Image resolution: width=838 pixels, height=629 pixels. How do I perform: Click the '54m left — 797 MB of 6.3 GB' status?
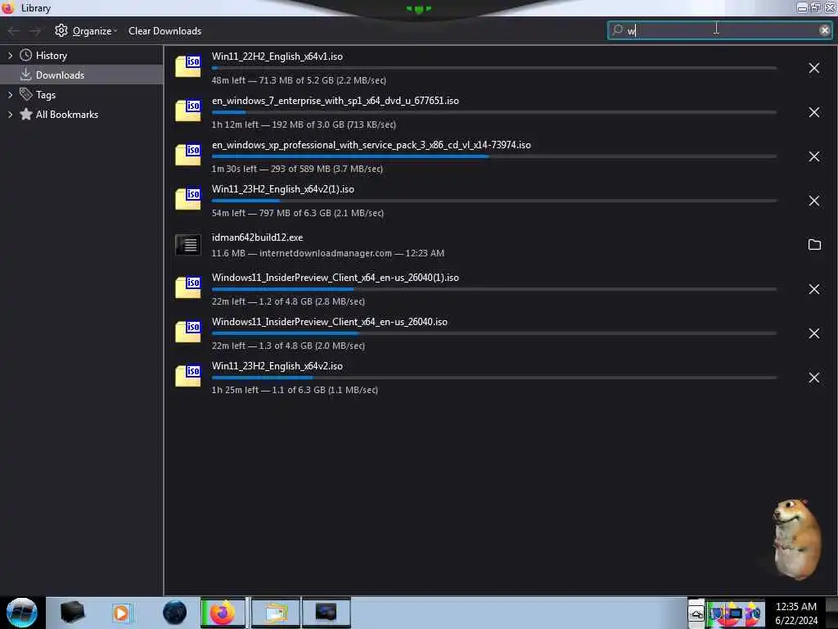point(298,213)
